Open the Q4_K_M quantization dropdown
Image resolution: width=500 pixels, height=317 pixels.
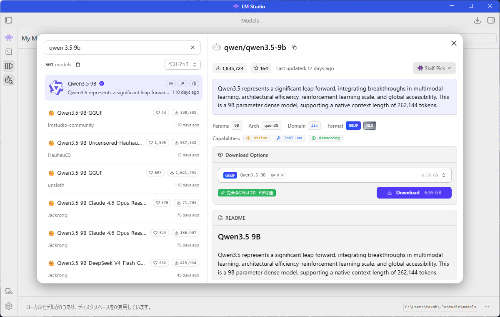click(x=335, y=175)
